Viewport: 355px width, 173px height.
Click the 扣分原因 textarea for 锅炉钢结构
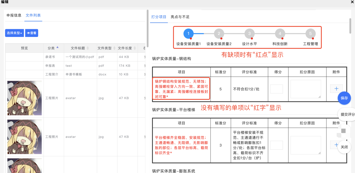pos(306,89)
